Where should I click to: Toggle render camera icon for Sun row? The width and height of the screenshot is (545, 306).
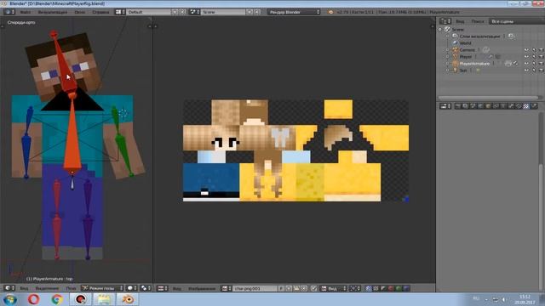(x=542, y=71)
